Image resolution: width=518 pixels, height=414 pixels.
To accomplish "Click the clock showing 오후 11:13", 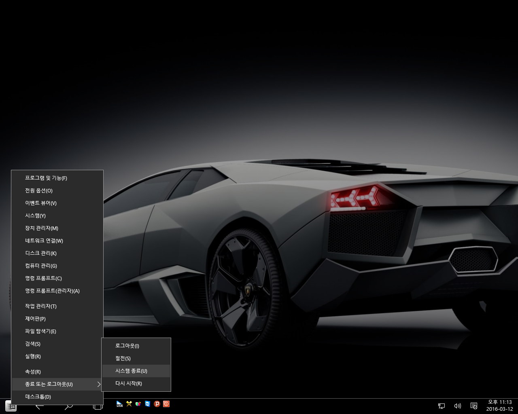I will (499, 406).
